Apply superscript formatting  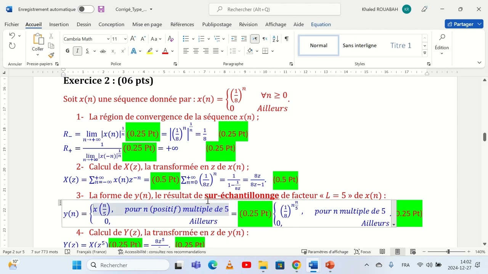[123, 51]
